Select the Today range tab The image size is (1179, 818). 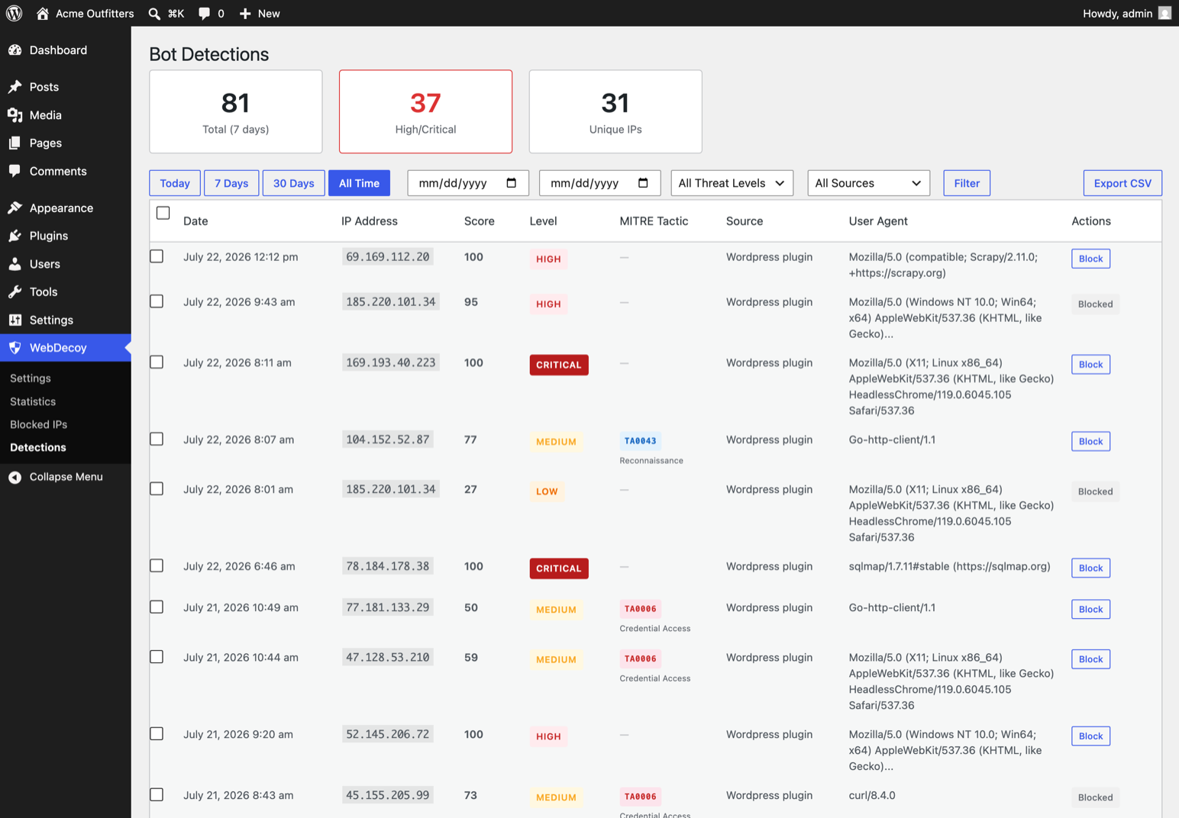tap(175, 183)
